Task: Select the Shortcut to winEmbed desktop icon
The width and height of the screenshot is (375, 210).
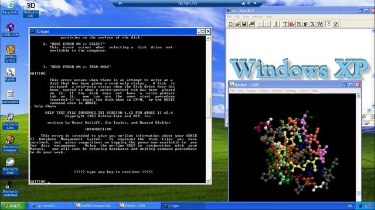Action: (10, 188)
